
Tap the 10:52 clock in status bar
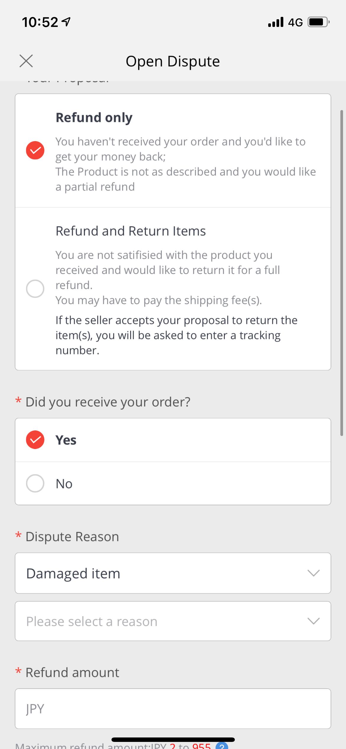tap(40, 22)
